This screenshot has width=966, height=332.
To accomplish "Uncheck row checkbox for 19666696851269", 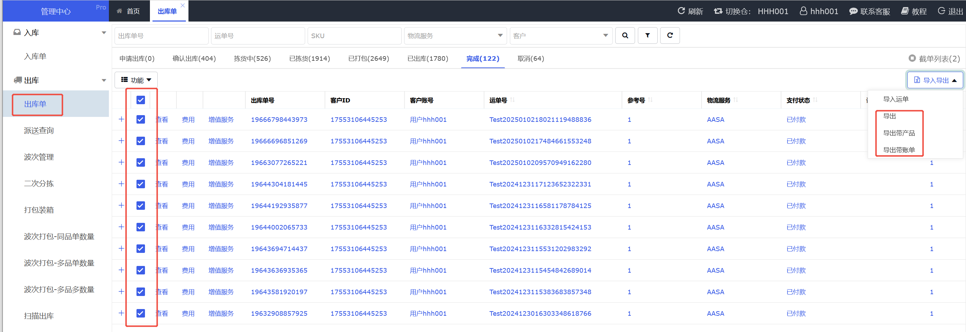I will tap(141, 141).
